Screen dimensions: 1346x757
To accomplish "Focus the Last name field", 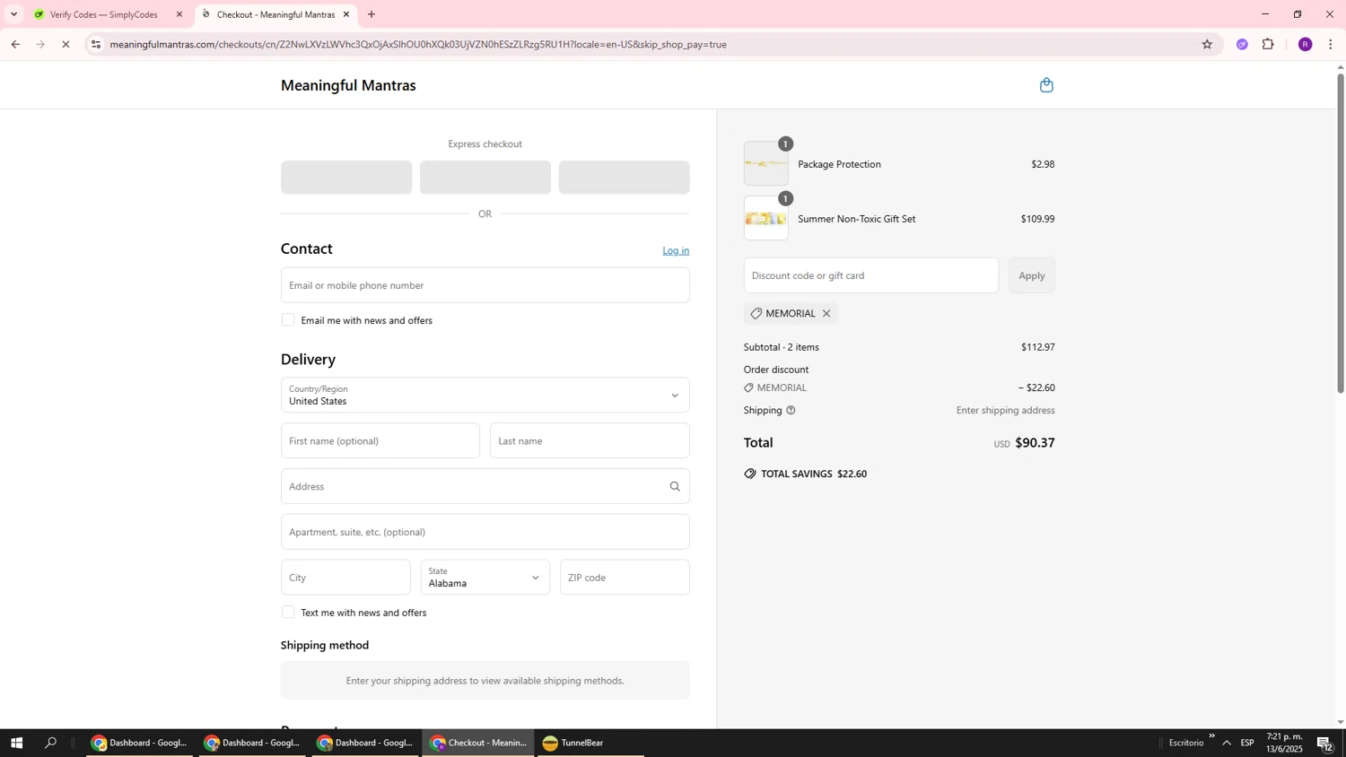I will pos(590,441).
